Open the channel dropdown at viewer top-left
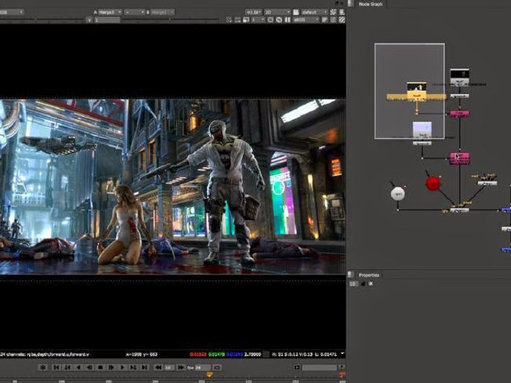This screenshot has height=383, width=511. pyautogui.click(x=11, y=13)
